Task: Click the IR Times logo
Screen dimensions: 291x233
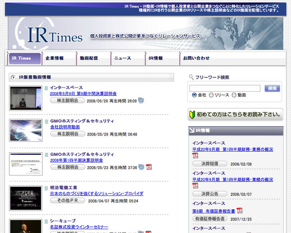Action: pyautogui.click(x=55, y=35)
